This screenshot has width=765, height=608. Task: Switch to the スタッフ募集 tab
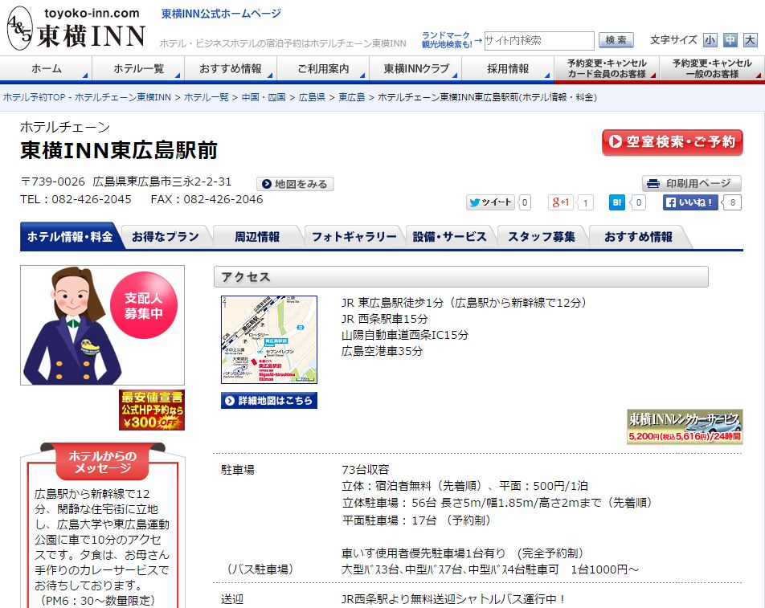542,237
